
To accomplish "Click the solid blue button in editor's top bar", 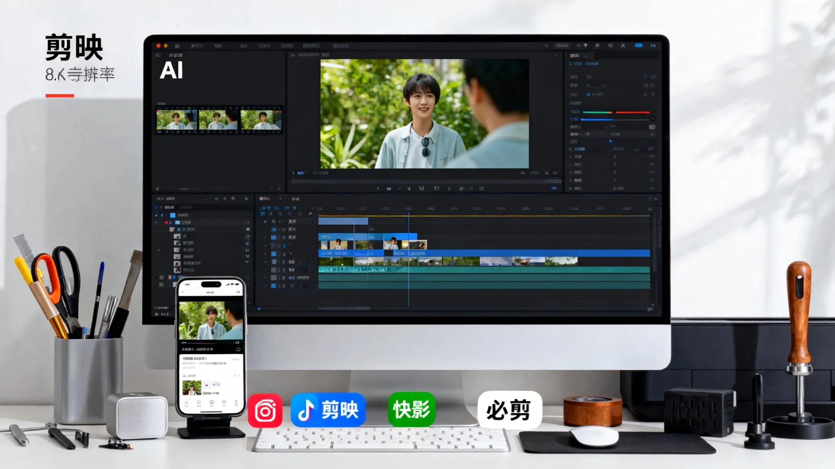I will tap(638, 45).
